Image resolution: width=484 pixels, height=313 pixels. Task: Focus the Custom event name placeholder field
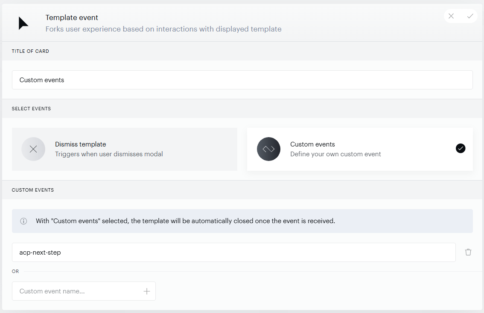(84, 291)
